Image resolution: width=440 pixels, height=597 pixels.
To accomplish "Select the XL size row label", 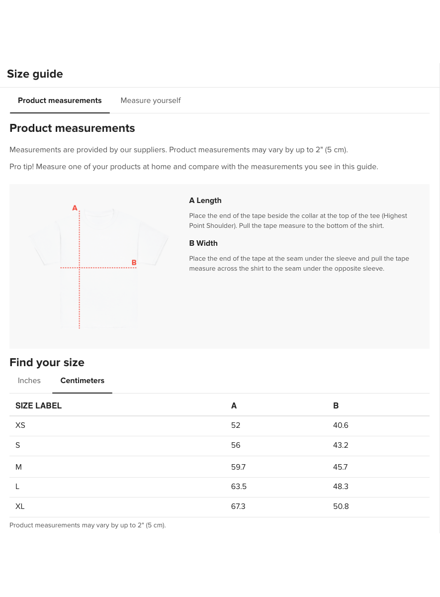I will pyautogui.click(x=20, y=506).
